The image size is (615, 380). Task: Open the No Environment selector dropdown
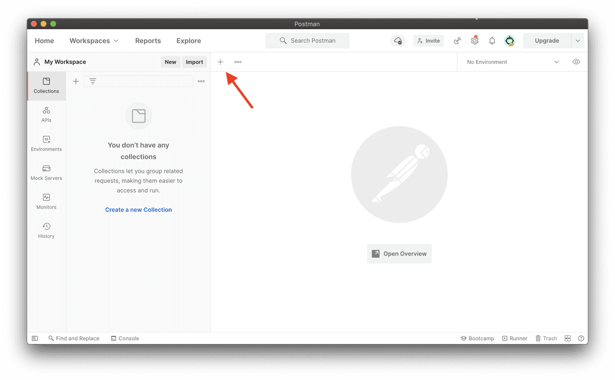[x=512, y=62]
